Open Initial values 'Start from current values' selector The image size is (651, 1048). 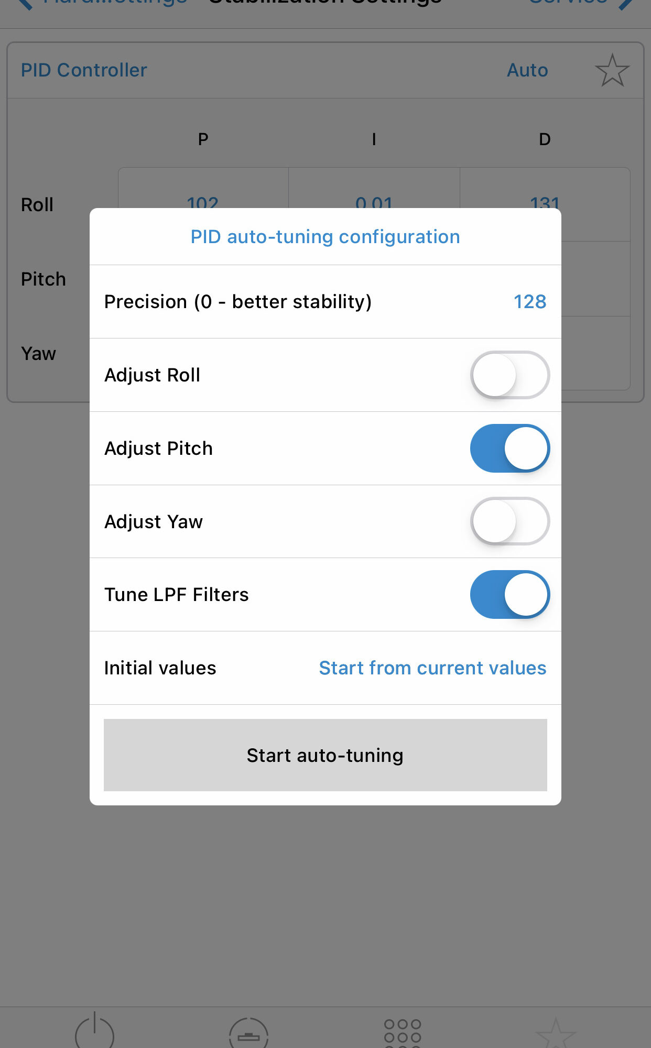pyautogui.click(x=432, y=668)
